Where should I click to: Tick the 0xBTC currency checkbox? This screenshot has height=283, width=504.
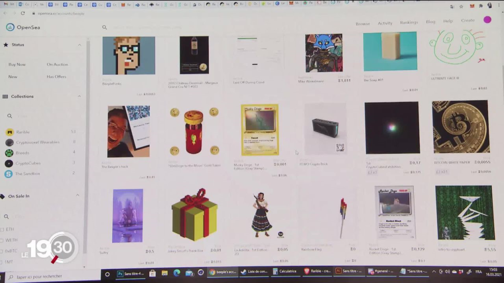2,251
